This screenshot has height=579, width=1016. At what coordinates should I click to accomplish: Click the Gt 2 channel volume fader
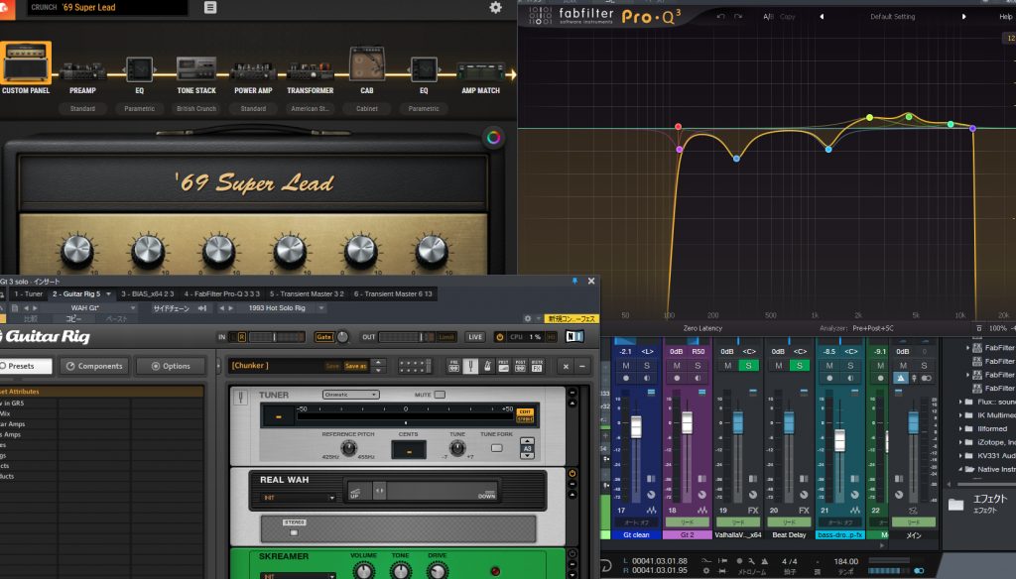pos(688,423)
